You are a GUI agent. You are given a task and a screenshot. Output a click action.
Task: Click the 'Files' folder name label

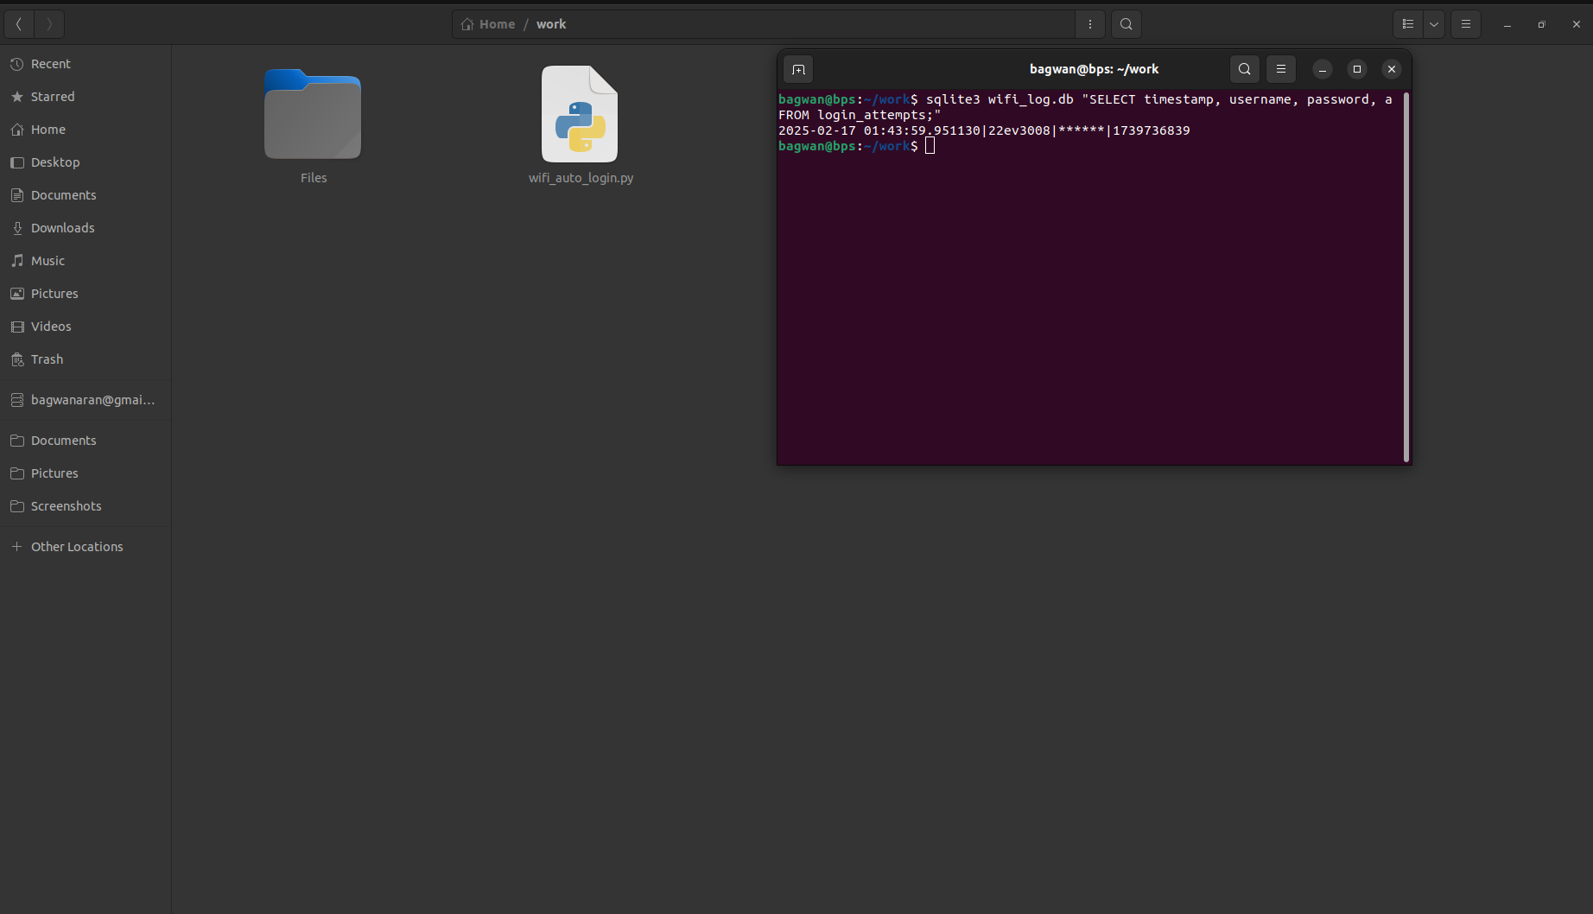point(314,178)
